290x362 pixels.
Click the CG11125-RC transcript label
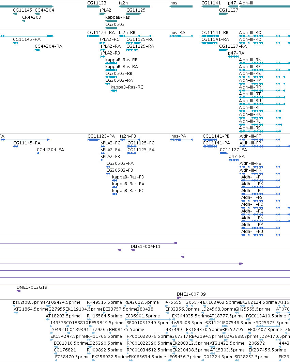pos(140,40)
